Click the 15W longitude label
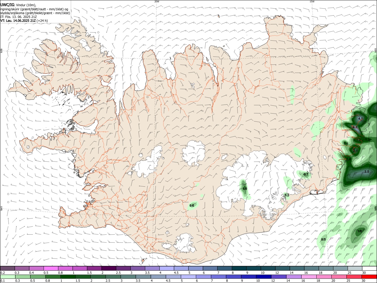 (x=312, y=1)
